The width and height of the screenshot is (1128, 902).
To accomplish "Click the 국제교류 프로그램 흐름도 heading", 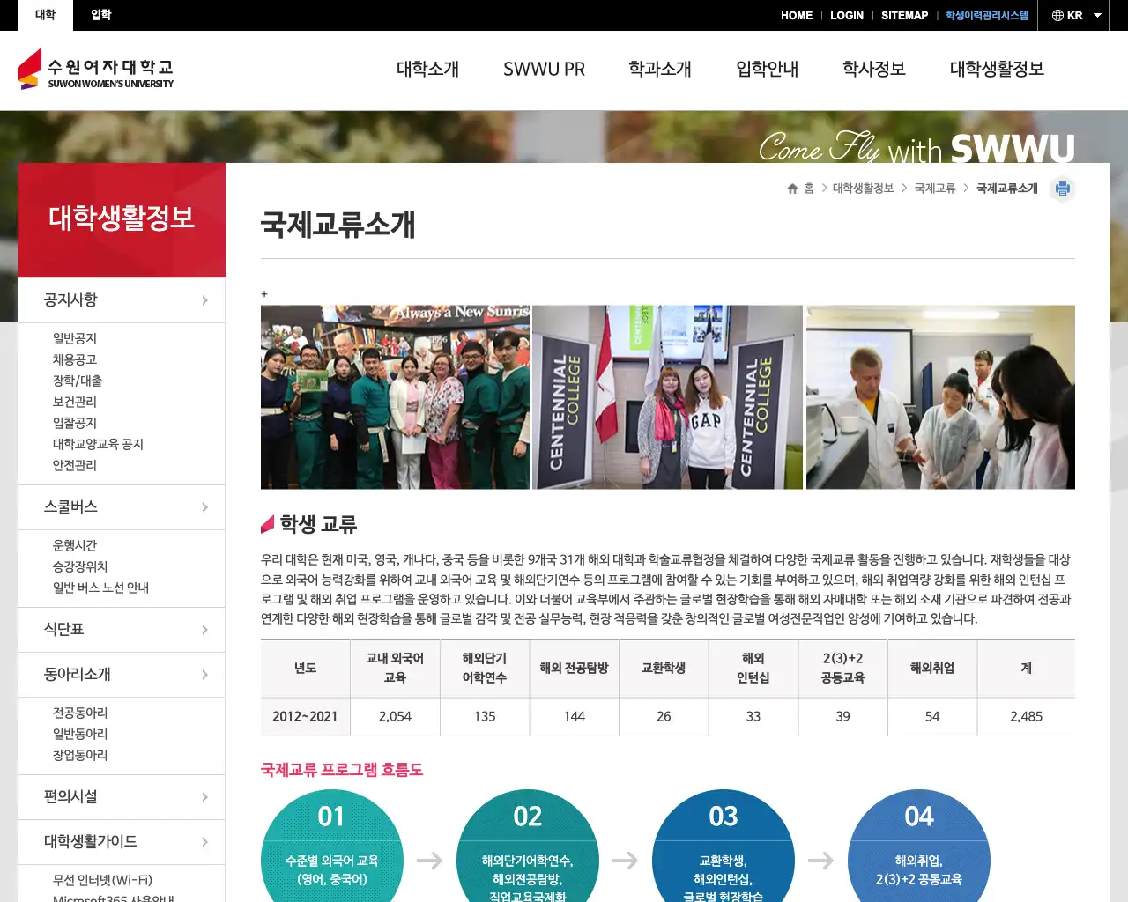I will [x=342, y=770].
